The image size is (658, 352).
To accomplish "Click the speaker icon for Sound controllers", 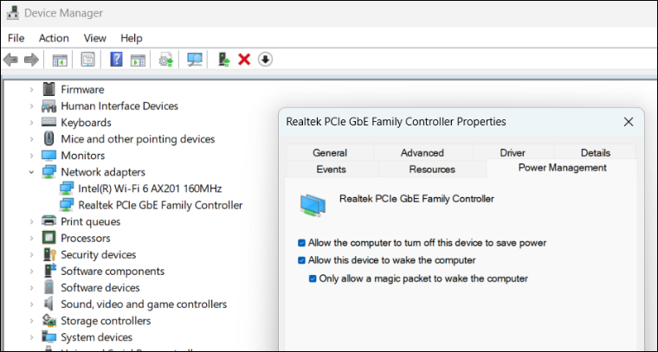I will coord(48,304).
